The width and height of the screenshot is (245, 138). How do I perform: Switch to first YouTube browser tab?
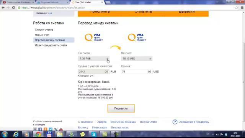tap(18, 2)
